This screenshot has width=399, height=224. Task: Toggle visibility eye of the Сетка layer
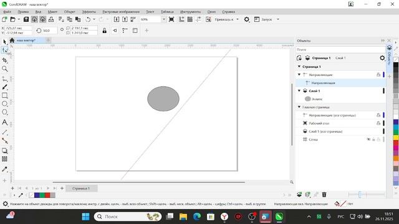click(368, 139)
